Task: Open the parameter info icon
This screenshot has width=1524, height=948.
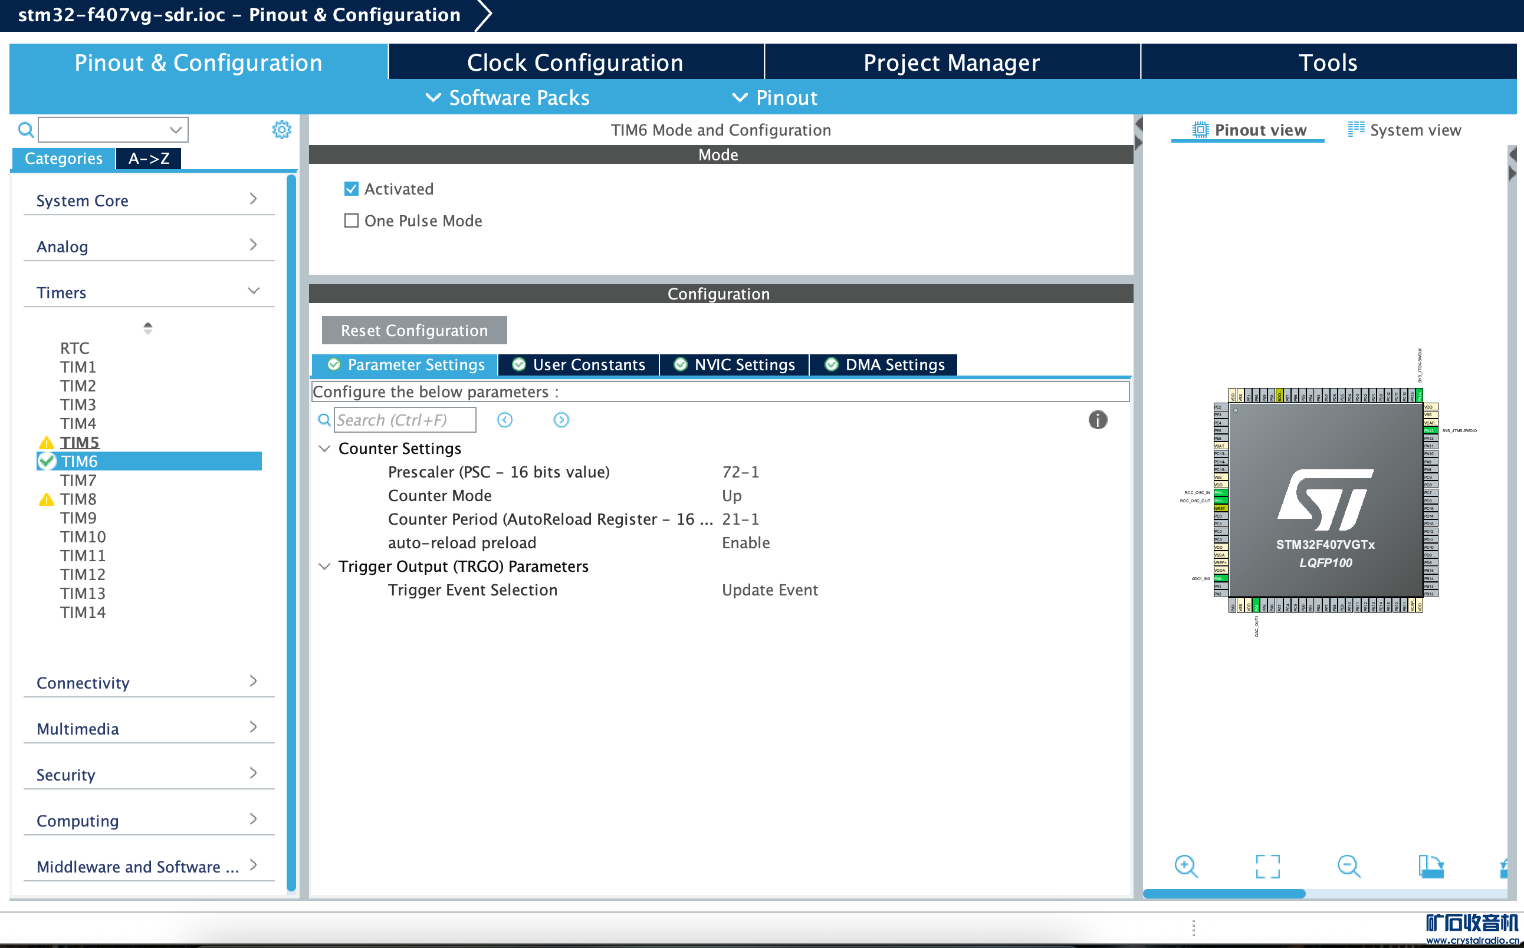Action: click(x=1097, y=419)
